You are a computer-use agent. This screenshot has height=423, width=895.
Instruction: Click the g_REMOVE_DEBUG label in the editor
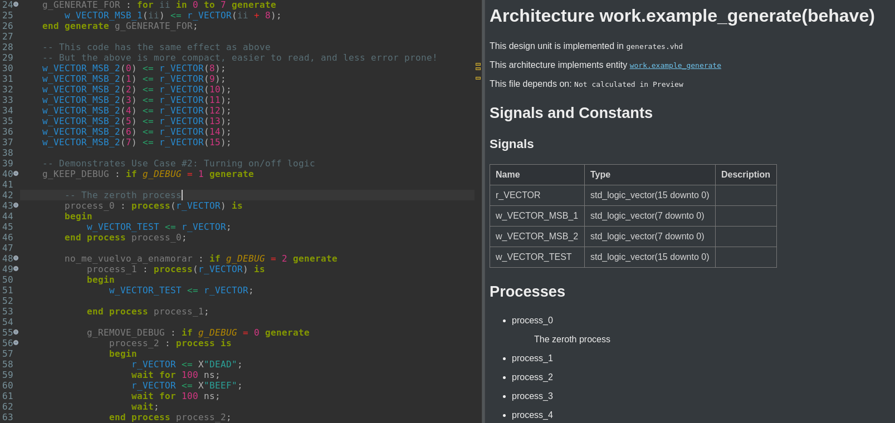pos(126,333)
